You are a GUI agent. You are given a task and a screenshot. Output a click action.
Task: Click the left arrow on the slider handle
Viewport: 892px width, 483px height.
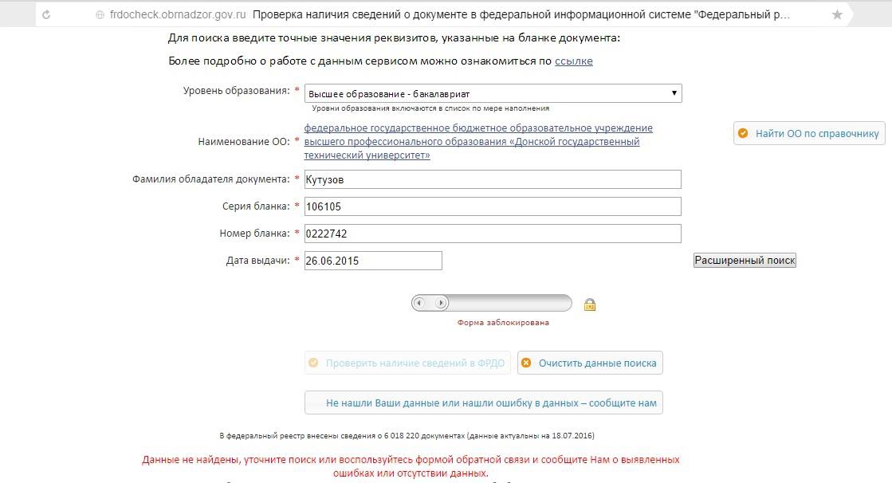pyautogui.click(x=419, y=303)
